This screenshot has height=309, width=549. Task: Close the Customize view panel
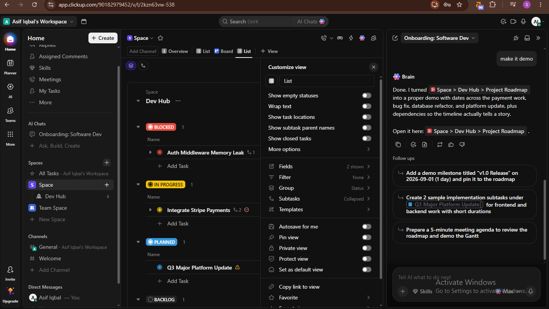coord(374,67)
